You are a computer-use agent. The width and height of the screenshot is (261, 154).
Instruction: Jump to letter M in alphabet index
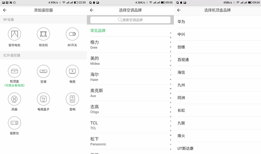[171, 89]
